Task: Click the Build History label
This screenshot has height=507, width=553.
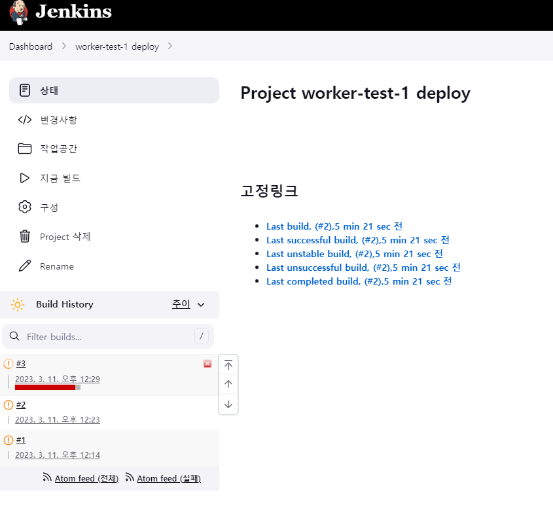Action: coord(65,304)
